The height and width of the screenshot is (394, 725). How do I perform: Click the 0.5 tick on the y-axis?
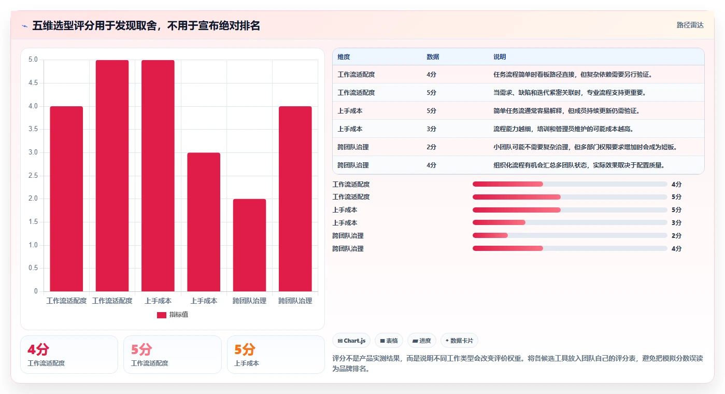point(33,268)
